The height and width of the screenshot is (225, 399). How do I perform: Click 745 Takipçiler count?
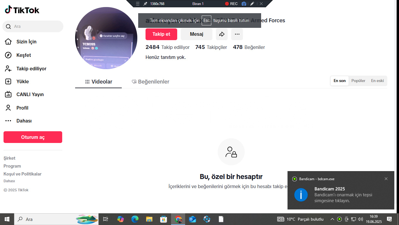click(211, 47)
